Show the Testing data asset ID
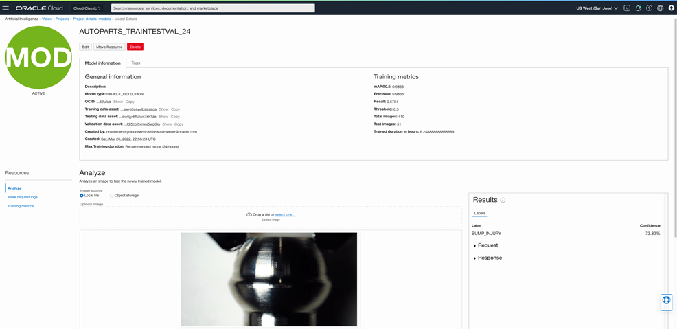This screenshot has width=677, height=329. pos(163,117)
